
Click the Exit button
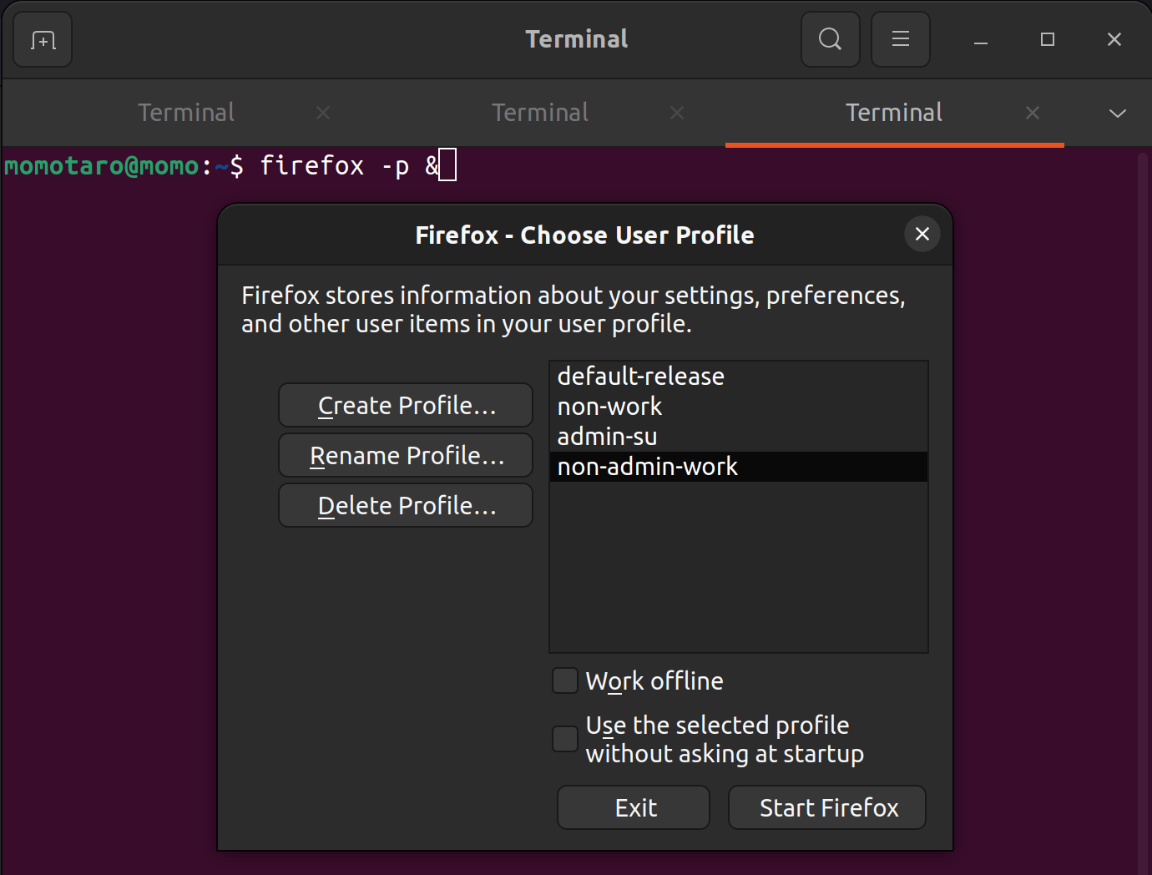pyautogui.click(x=634, y=807)
